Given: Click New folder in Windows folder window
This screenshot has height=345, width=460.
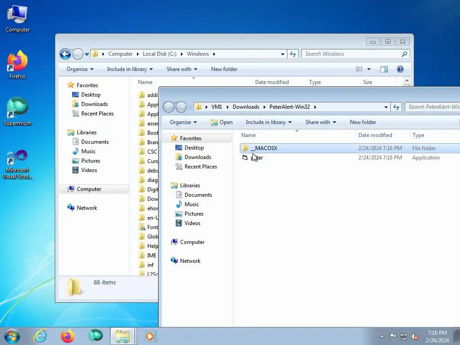Looking at the screenshot, I should [x=224, y=69].
